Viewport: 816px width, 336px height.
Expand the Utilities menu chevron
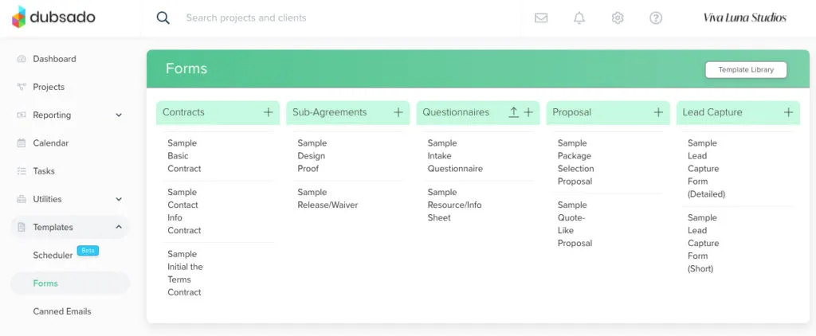[x=119, y=199]
